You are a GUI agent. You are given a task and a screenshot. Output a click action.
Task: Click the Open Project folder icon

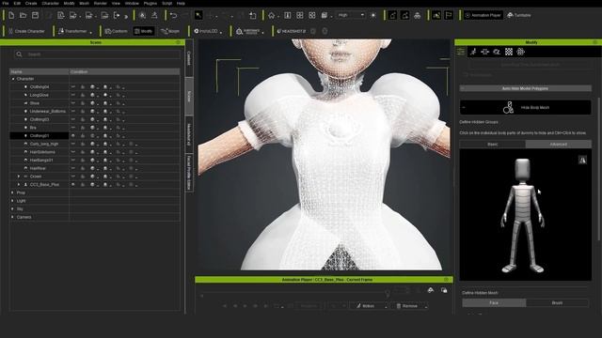tap(23, 15)
